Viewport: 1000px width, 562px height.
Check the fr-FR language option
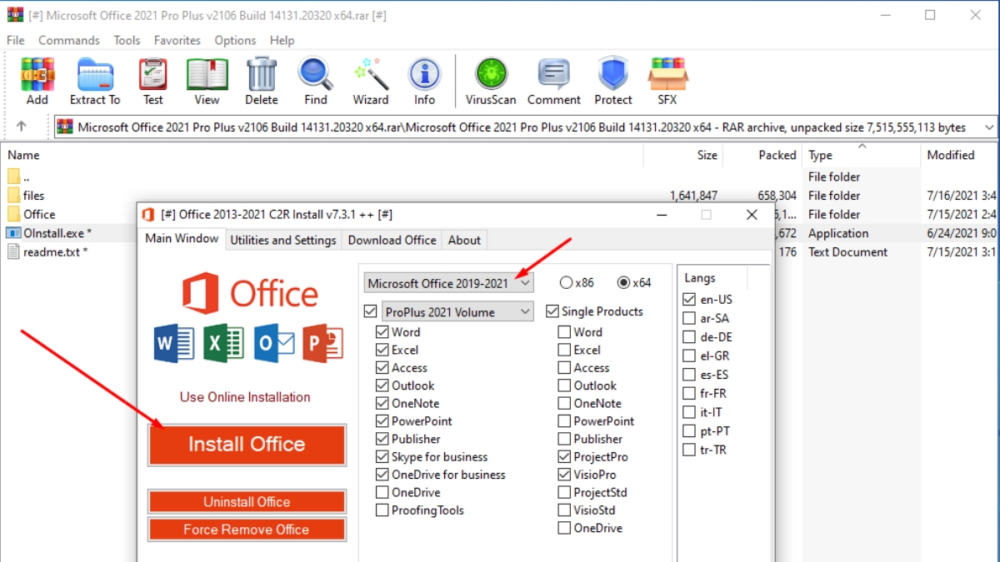click(x=689, y=393)
